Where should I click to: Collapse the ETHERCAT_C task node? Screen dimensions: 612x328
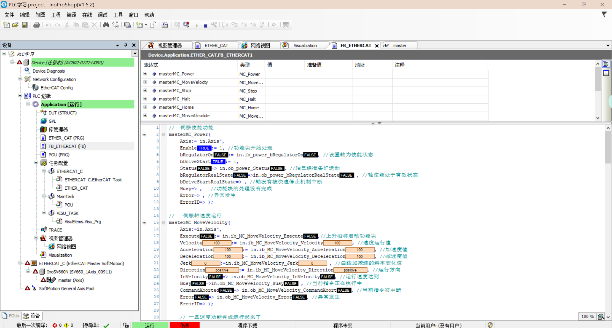click(x=44, y=171)
